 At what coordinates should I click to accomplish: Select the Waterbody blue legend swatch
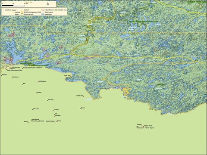point(43,14)
